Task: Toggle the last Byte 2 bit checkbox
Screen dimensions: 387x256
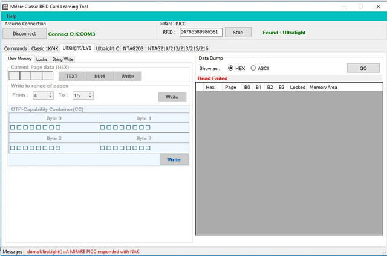Action: click(x=58, y=148)
